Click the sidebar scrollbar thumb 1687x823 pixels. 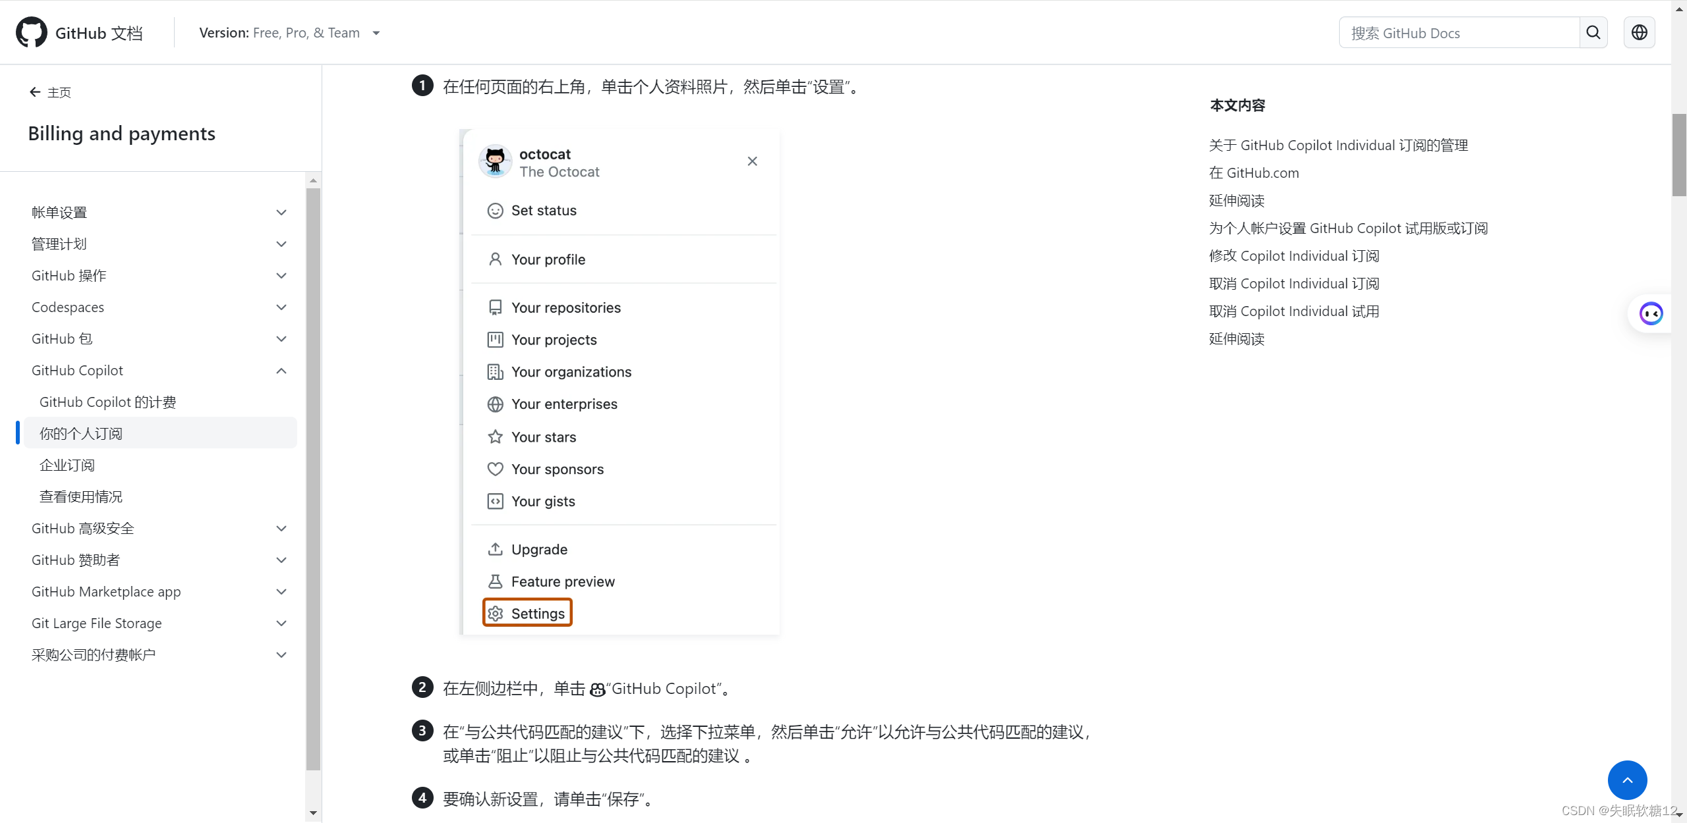click(313, 479)
